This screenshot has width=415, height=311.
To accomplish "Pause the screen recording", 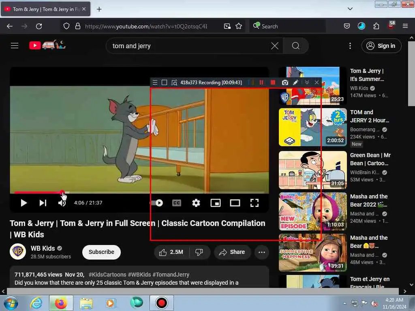I will pyautogui.click(x=261, y=83).
